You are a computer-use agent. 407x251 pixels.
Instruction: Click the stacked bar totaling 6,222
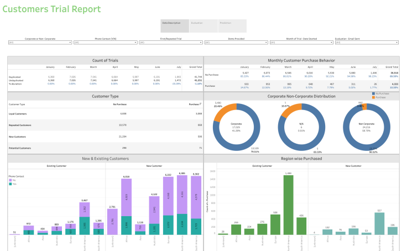tap(168, 206)
